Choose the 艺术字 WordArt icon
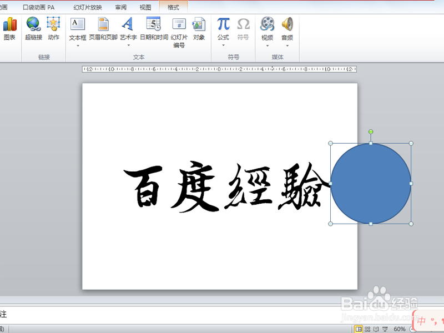 click(x=128, y=28)
